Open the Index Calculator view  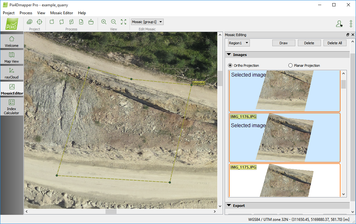point(12,106)
